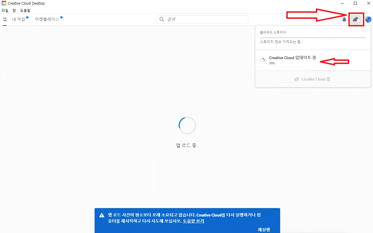Click the Creative Cloud app logo in title bar
Viewport: 373px width, 233px height.
[x=4, y=3]
